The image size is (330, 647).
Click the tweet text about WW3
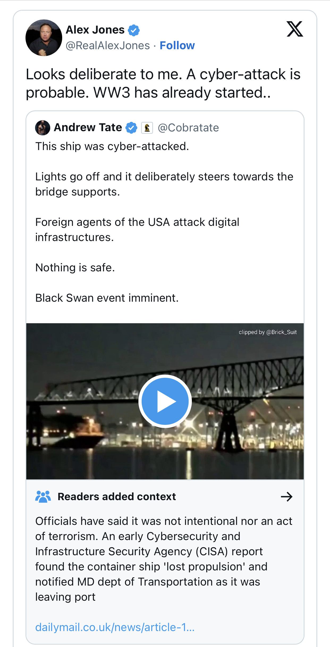163,83
